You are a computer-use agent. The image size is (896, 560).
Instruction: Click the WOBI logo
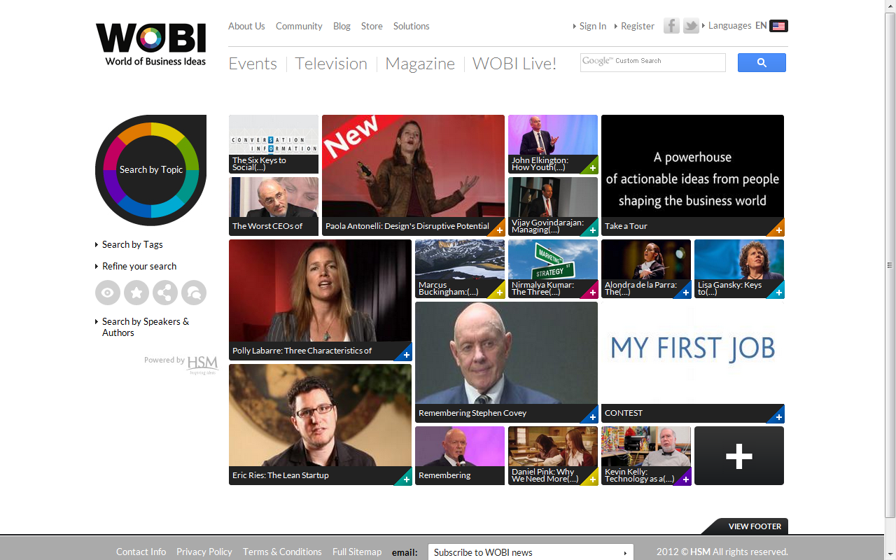tap(151, 44)
